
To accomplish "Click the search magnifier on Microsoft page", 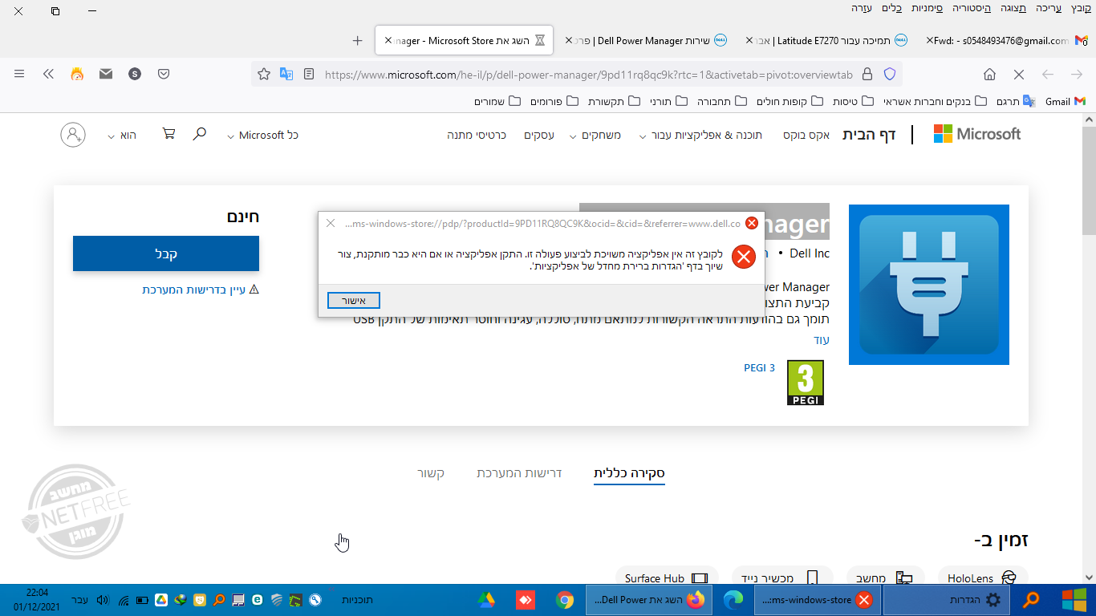I will click(x=200, y=134).
